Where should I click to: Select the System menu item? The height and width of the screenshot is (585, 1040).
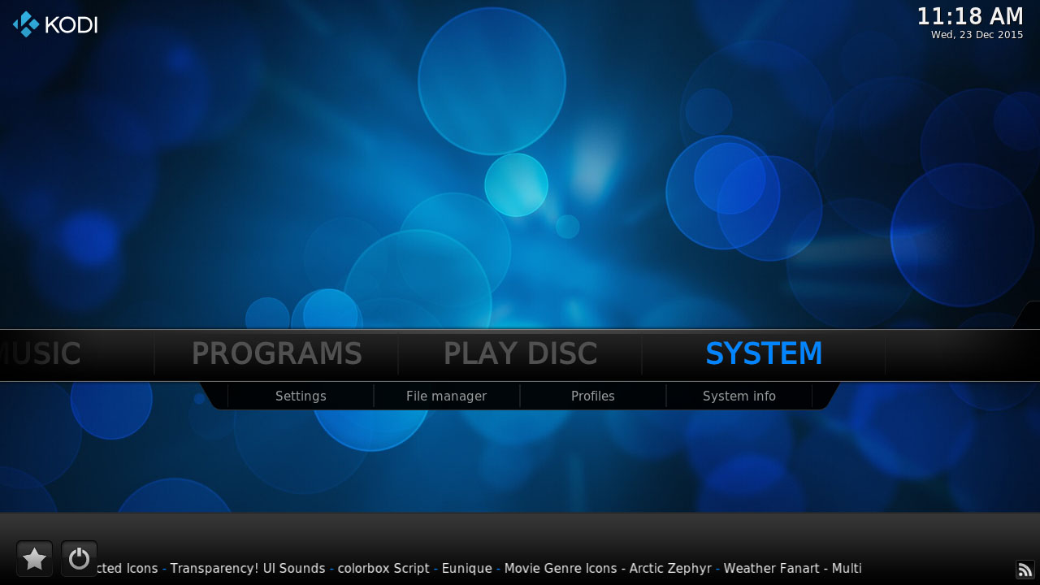[x=764, y=353]
